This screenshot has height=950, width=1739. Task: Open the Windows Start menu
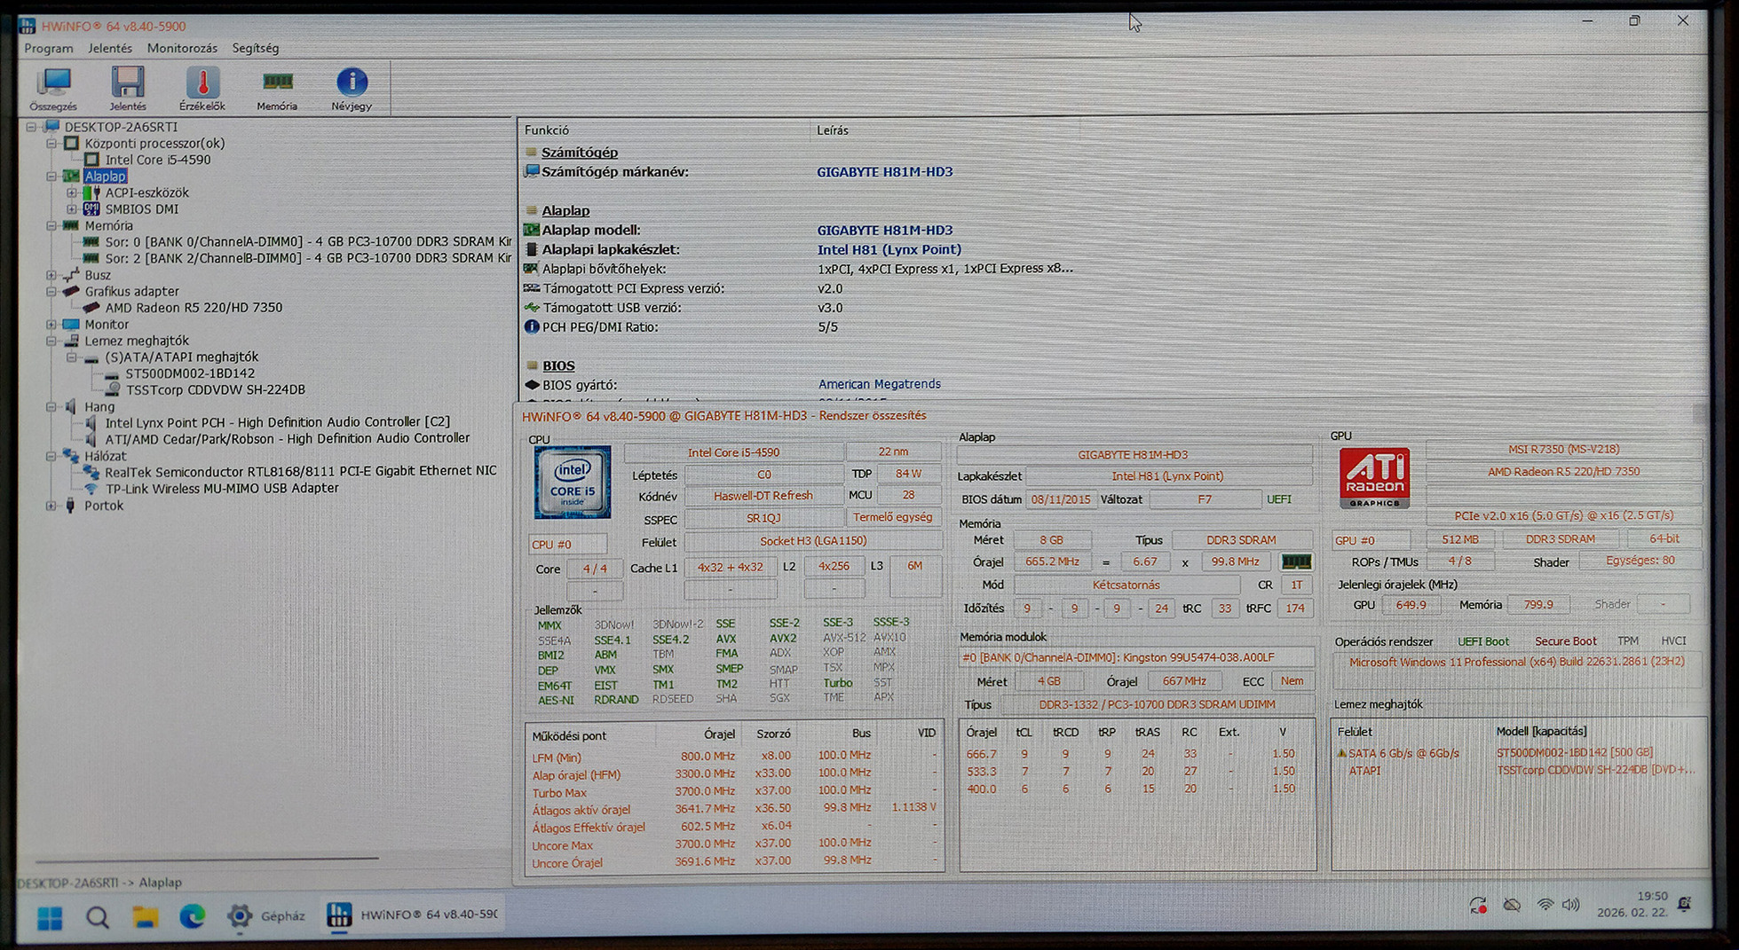tap(50, 917)
